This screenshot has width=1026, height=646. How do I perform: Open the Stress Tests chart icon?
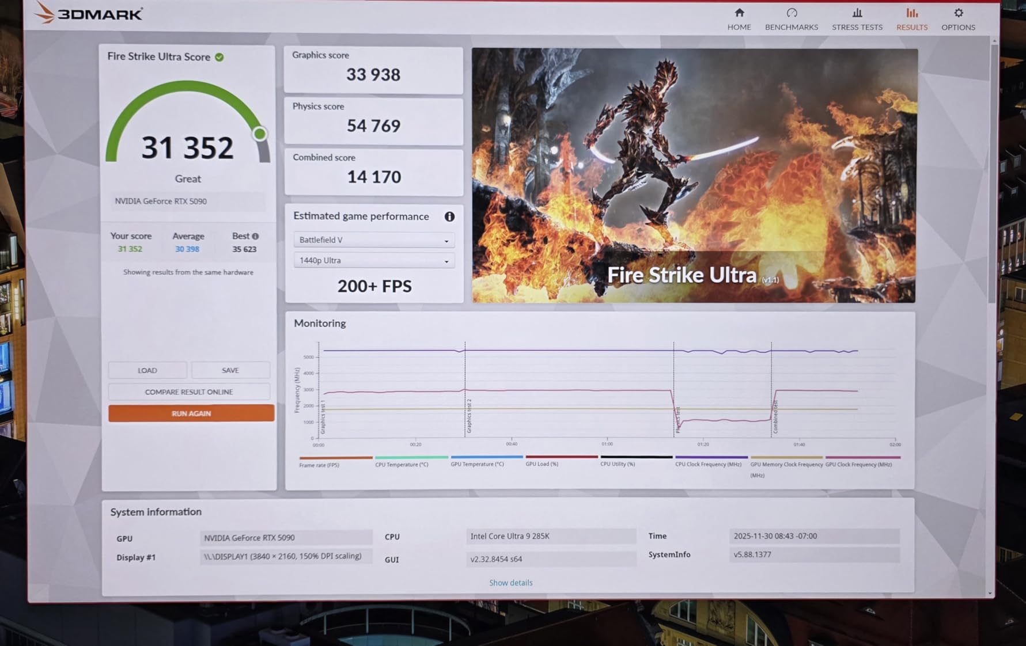pos(857,13)
